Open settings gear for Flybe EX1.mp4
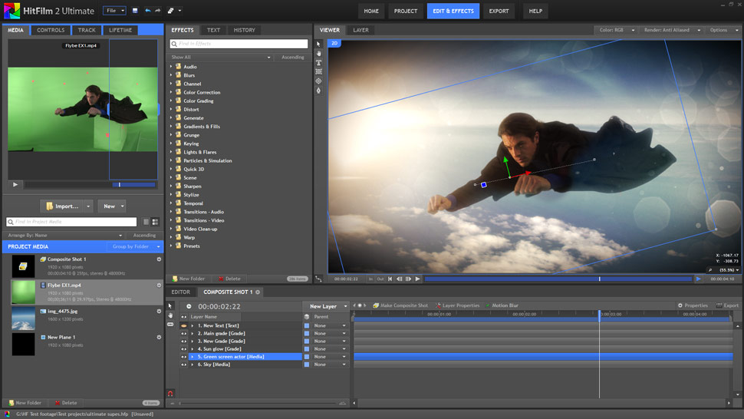The image size is (744, 419). 159,285
